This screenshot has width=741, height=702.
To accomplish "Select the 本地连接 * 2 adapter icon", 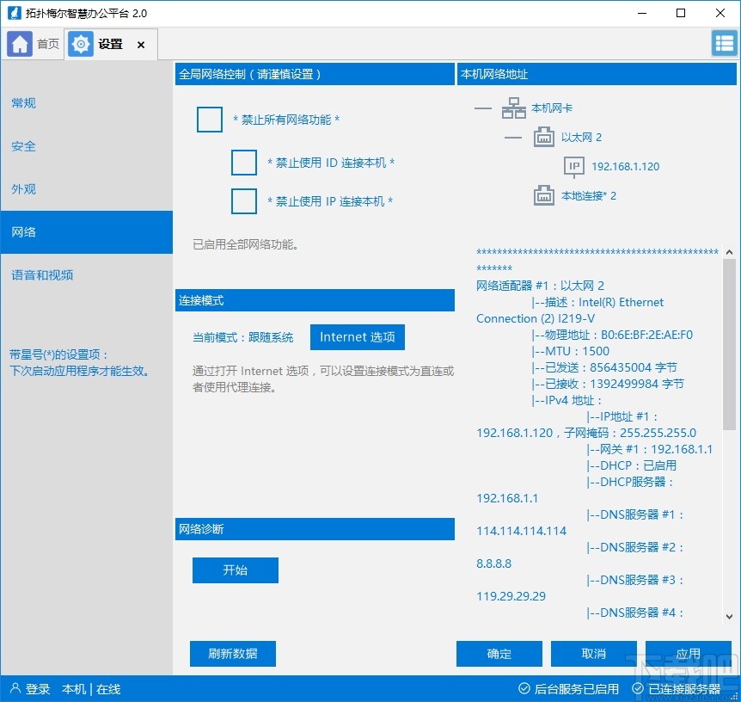I will 543,195.
